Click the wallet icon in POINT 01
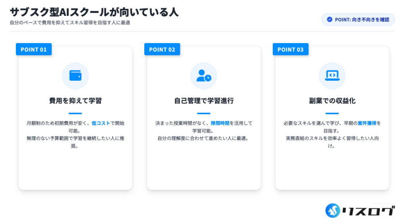Image resolution: width=406 pixels, height=224 pixels. pos(75,76)
